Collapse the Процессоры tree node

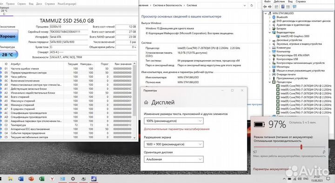[269, 82]
